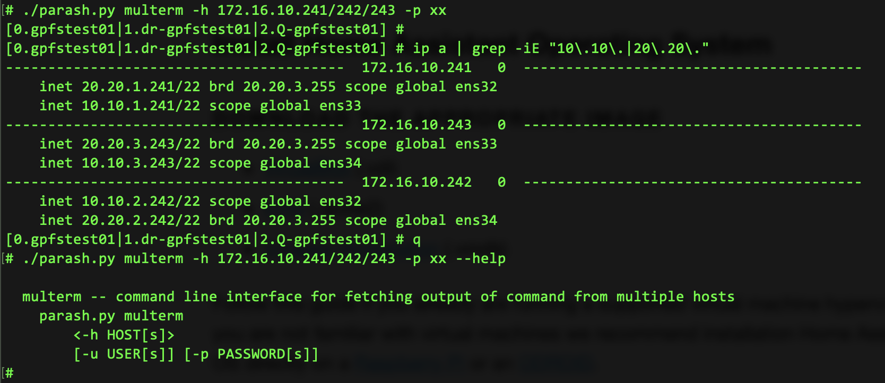Place cursor at the final empty shell prompt
Image resolution: width=885 pixels, height=383 pixels.
point(21,373)
